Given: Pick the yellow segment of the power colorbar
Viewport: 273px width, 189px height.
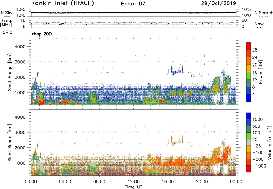Looking at the screenshot, I should coord(249,68).
